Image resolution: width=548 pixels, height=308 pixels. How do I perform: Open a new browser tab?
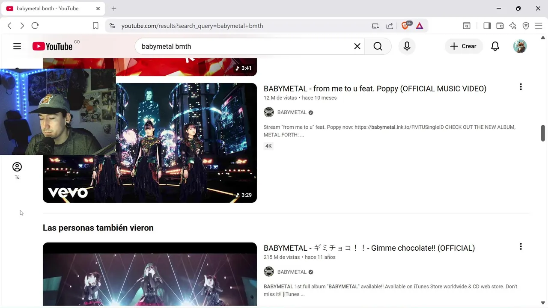pos(114,9)
